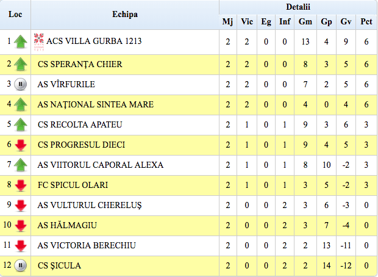
Task: Click the Echipa column header
Action: click(x=125, y=14)
